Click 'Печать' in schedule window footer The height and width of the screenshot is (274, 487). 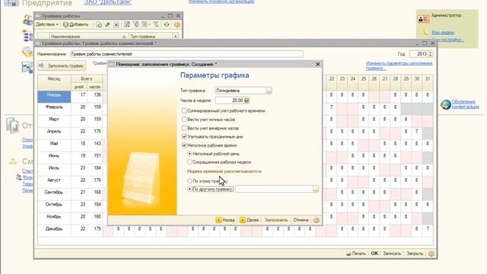point(356,253)
